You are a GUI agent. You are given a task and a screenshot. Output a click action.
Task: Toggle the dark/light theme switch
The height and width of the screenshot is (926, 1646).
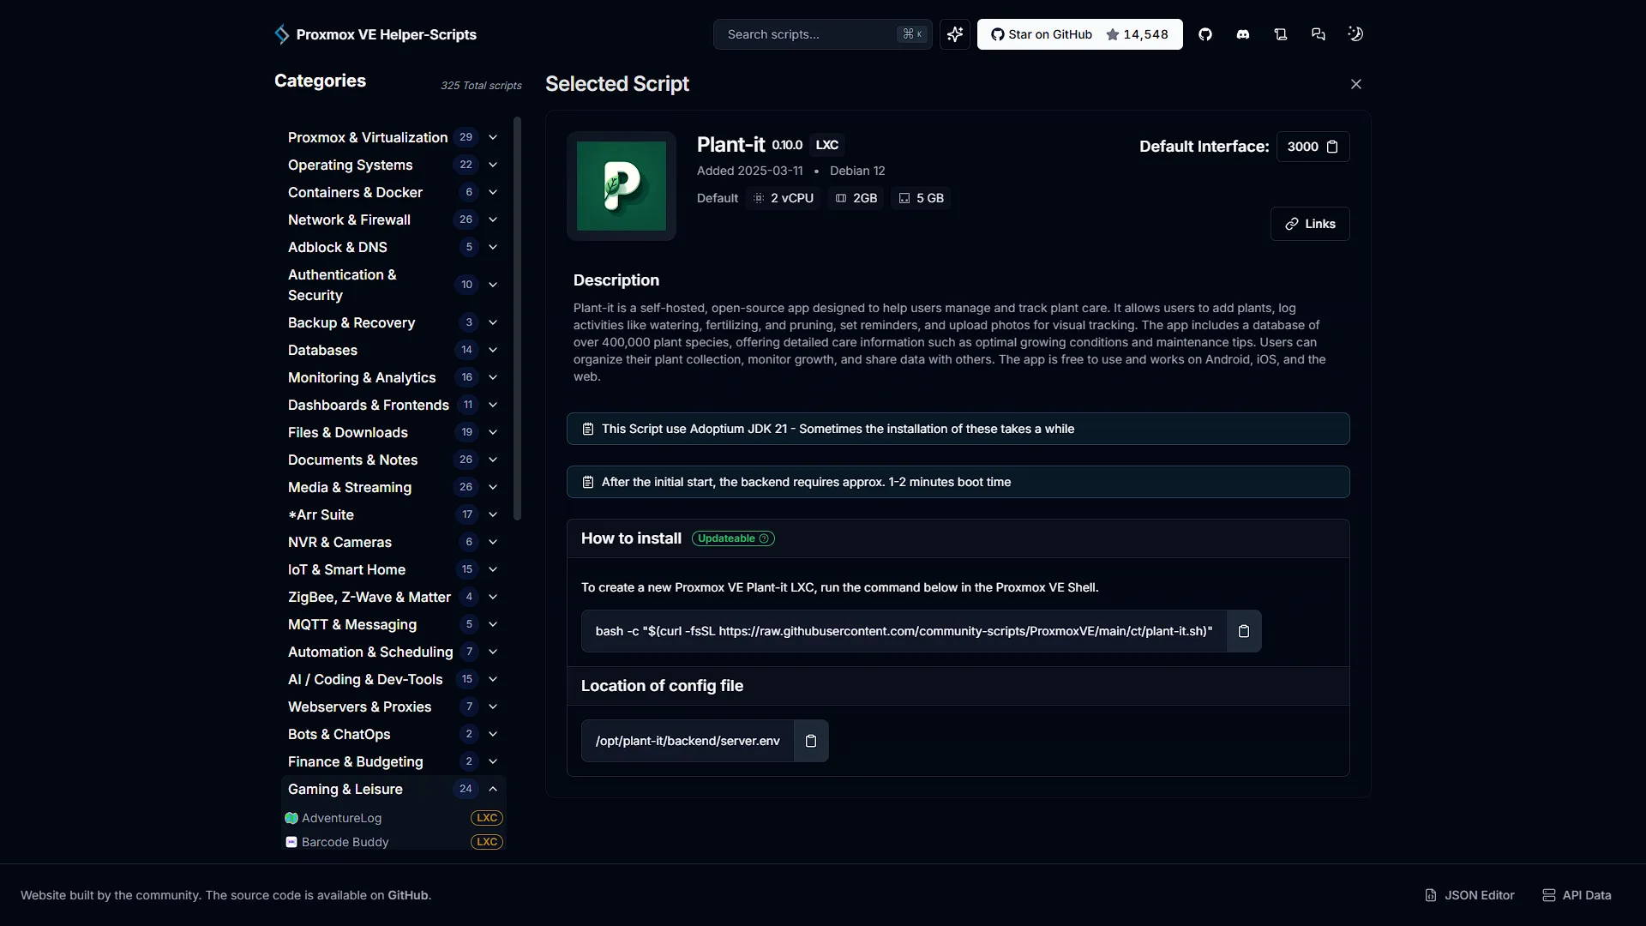1355,34
